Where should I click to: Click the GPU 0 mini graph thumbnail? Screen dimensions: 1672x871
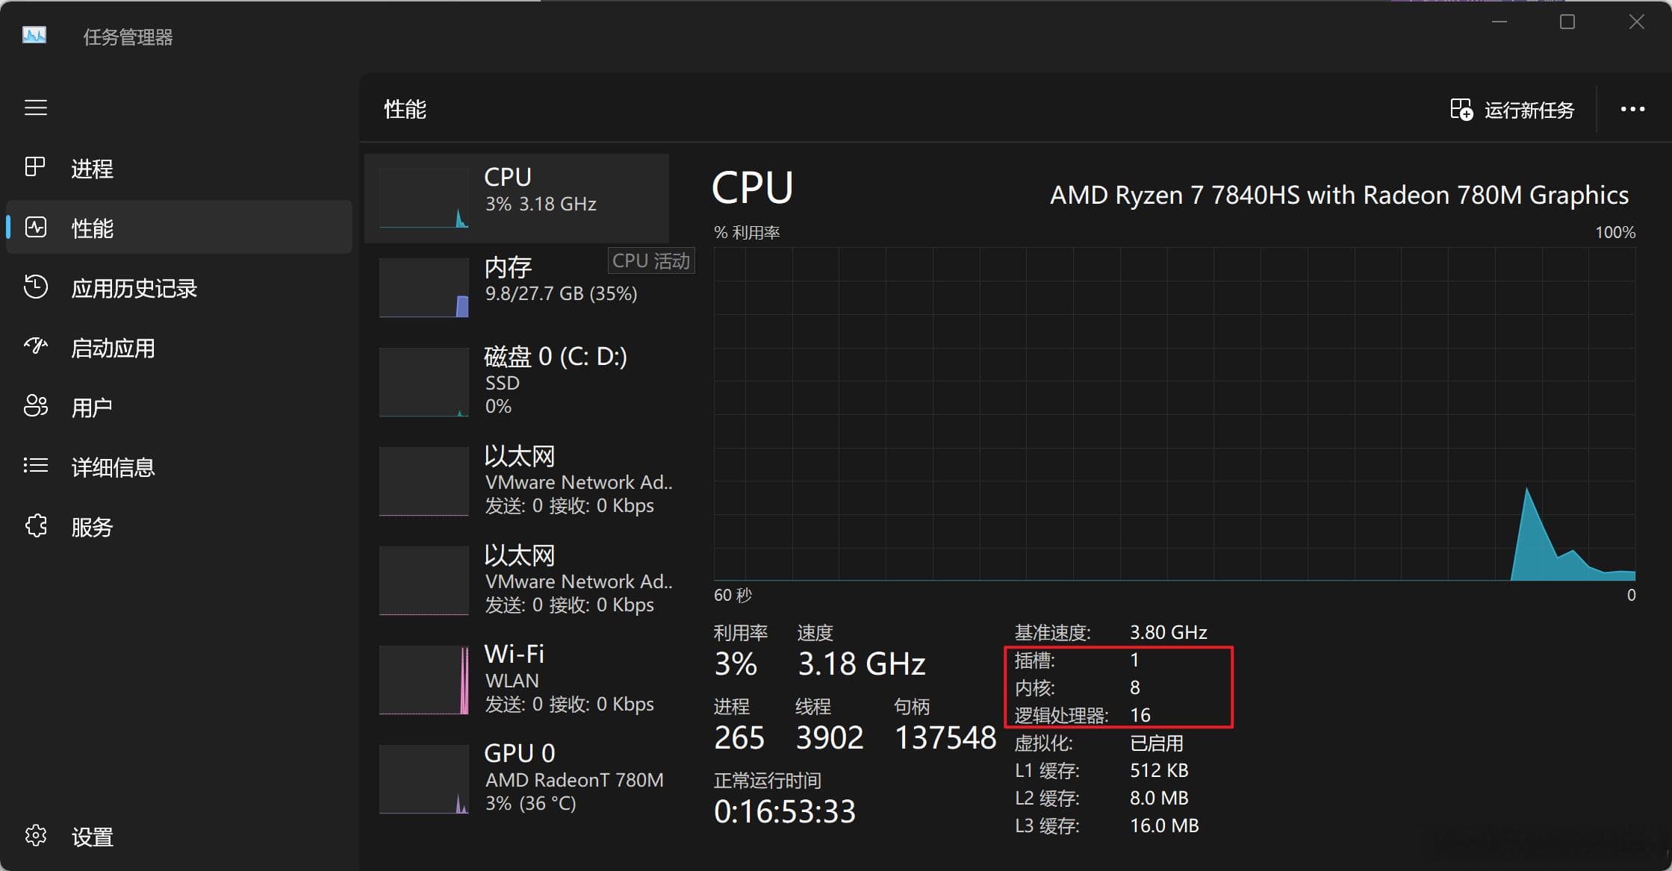pos(423,778)
